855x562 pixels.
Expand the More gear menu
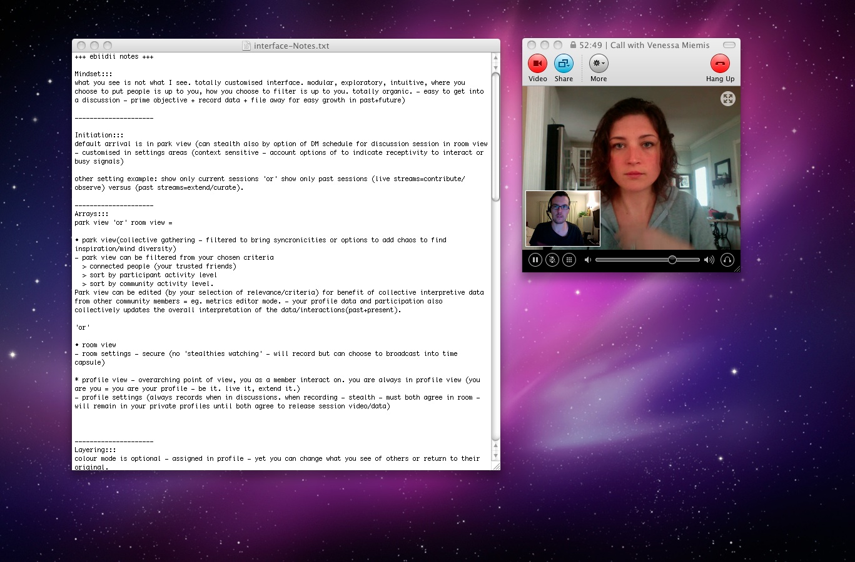[x=599, y=64]
